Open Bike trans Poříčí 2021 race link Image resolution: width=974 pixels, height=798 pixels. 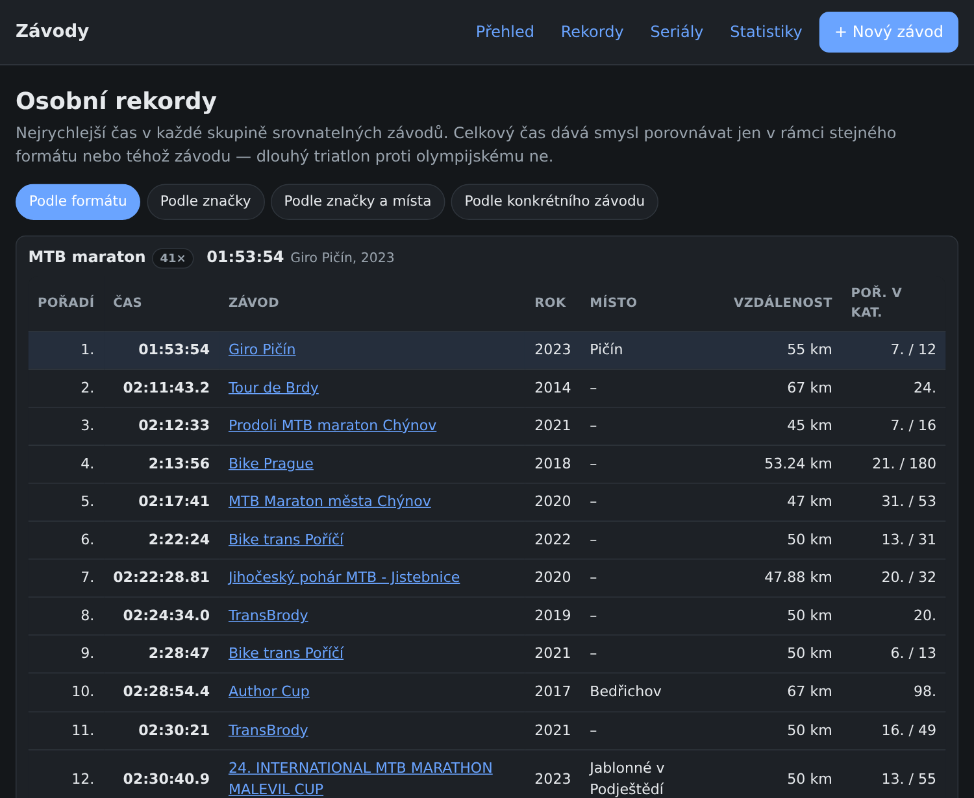(286, 653)
